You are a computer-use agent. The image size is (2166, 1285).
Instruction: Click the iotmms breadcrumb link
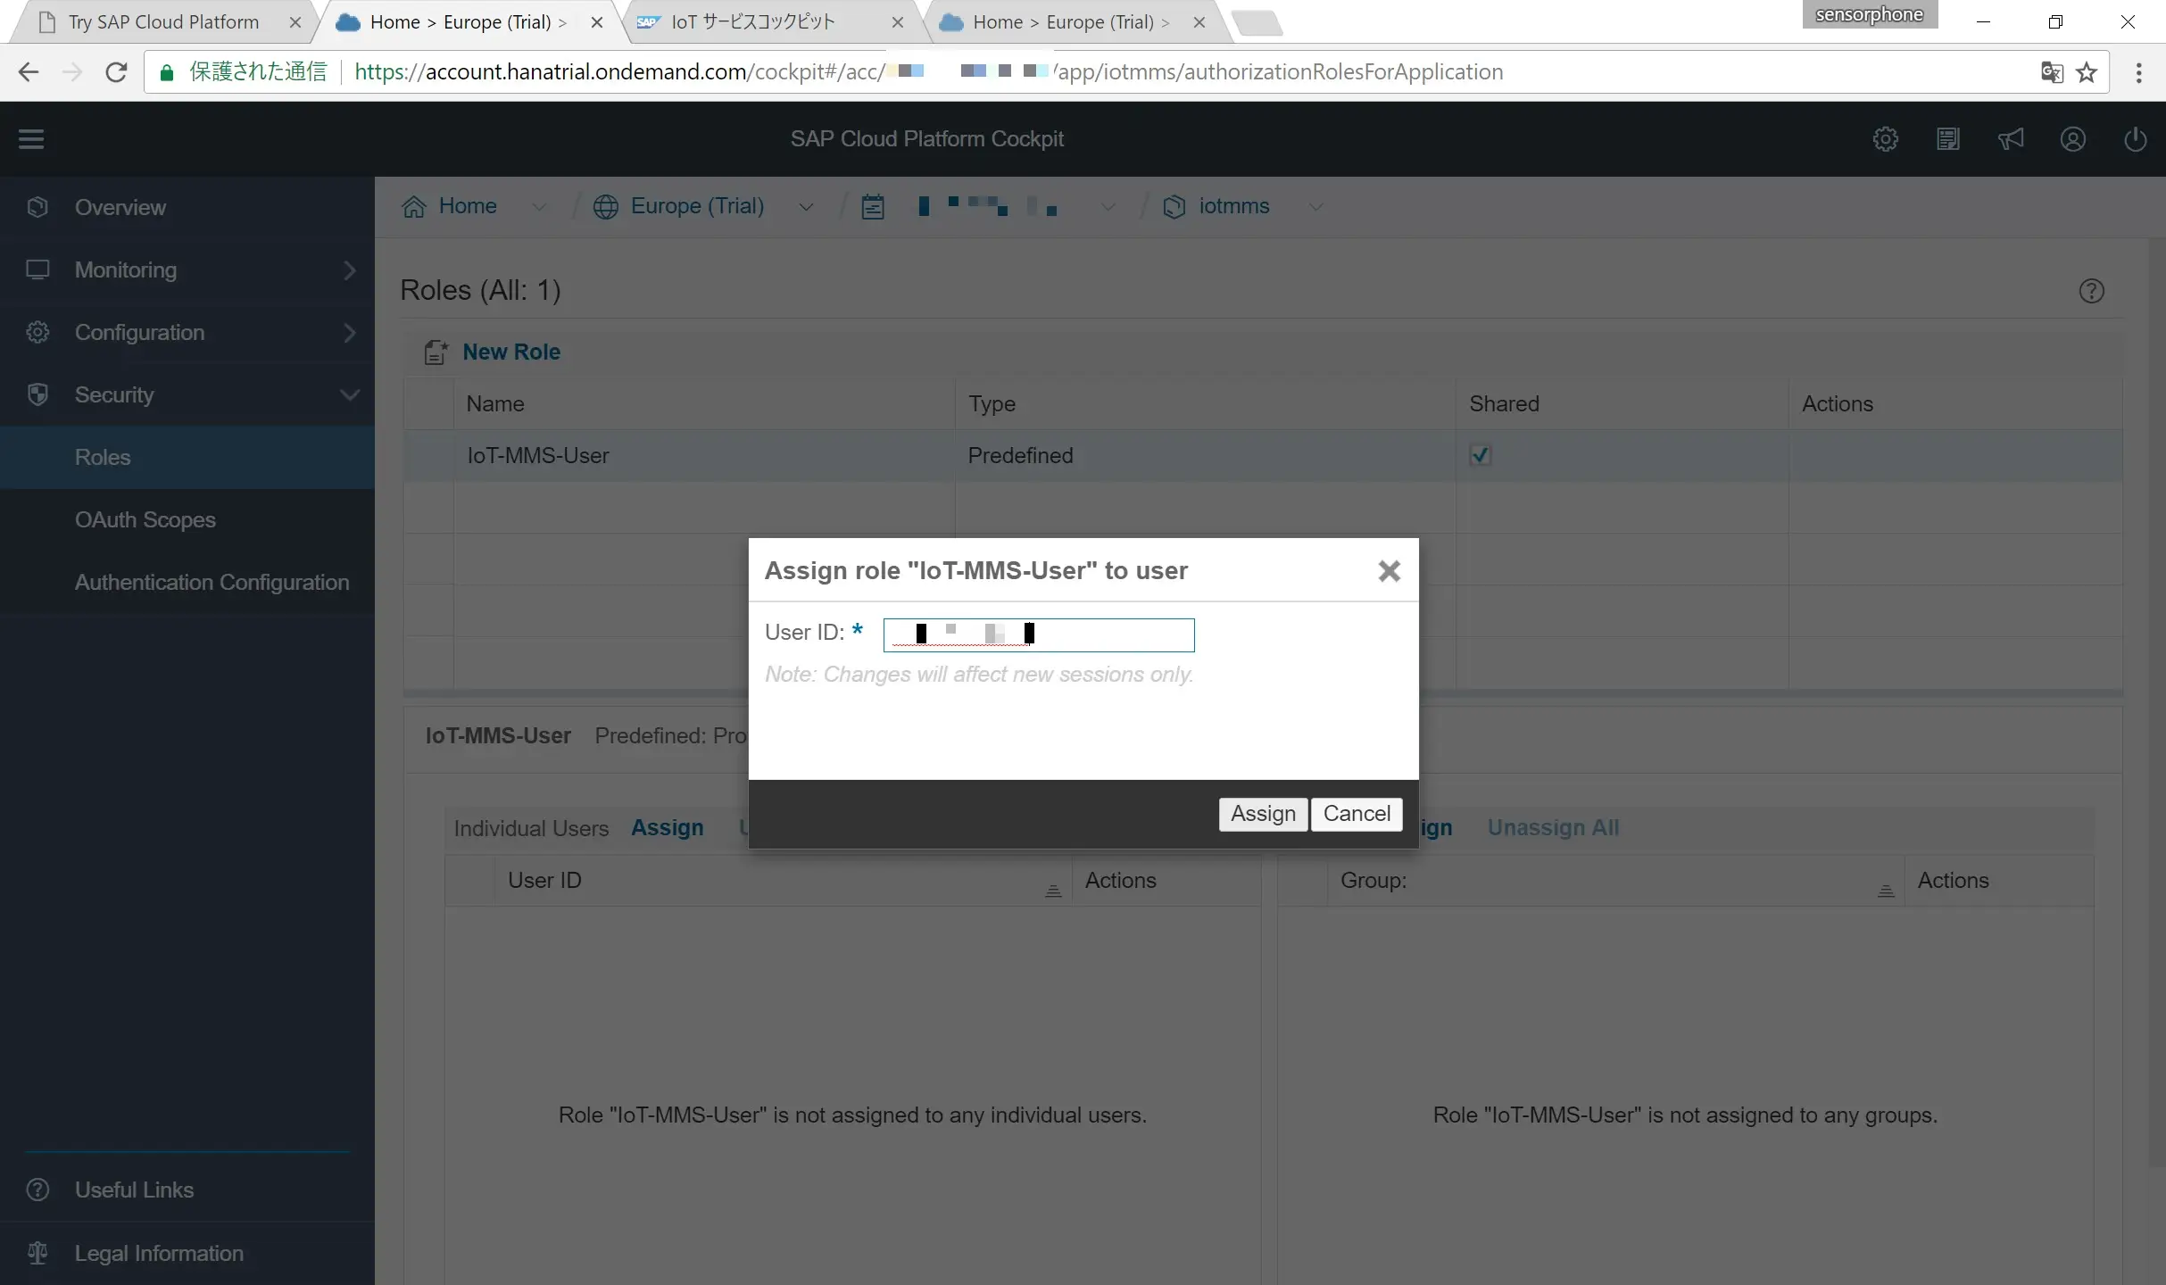click(1233, 206)
